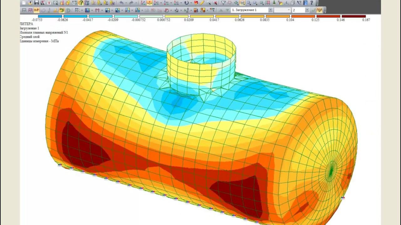The width and height of the screenshot is (401, 225).
Task: Click the blue -0.0753 legend color swatch
Action: tap(50, 16)
